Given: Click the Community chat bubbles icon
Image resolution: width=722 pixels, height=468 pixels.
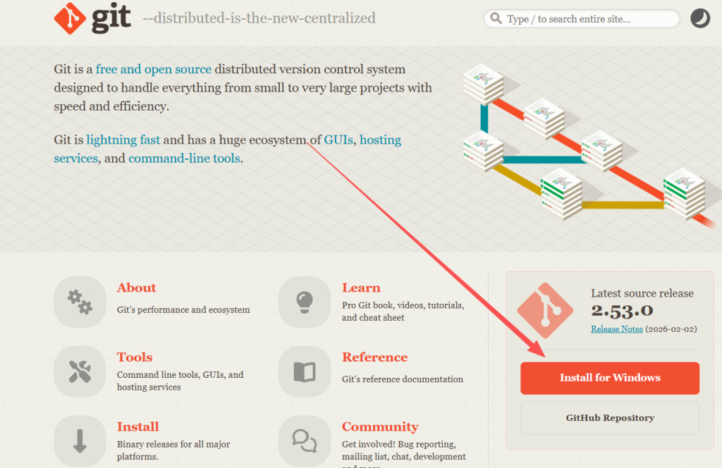Looking at the screenshot, I should pos(305,441).
